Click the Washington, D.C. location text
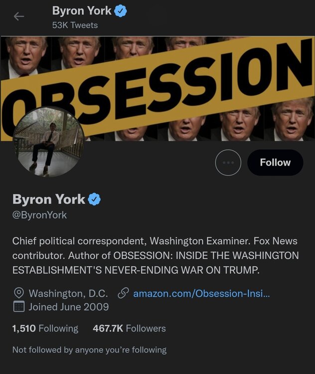 click(x=68, y=293)
